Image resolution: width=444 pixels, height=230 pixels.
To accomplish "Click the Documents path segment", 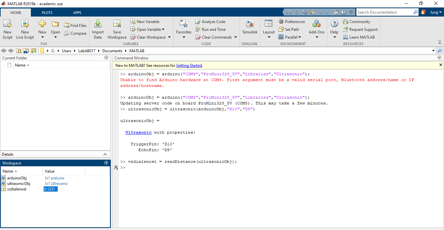I will (x=112, y=51).
